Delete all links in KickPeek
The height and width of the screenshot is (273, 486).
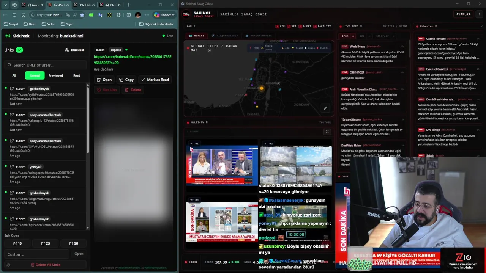[46, 265]
